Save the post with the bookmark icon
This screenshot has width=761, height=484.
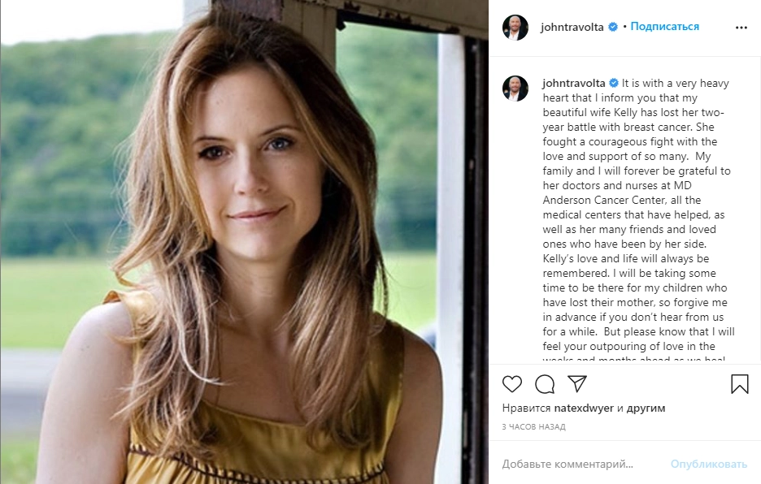click(739, 384)
